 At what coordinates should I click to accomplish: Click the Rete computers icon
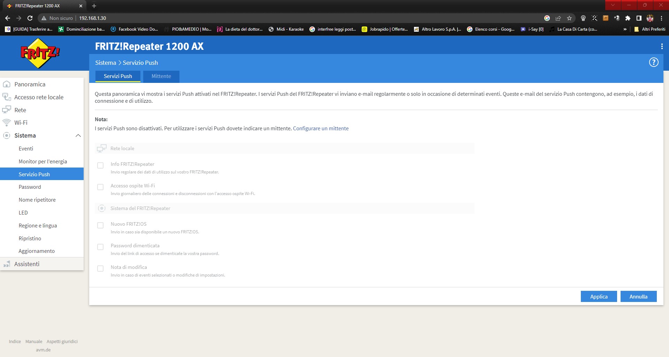(x=7, y=110)
